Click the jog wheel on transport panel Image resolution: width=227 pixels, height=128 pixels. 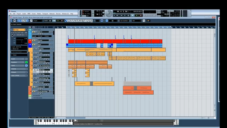(x=109, y=14)
